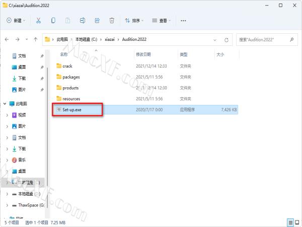Navigate up with the up arrow
The height and width of the screenshot is (227, 302).
[35, 39]
